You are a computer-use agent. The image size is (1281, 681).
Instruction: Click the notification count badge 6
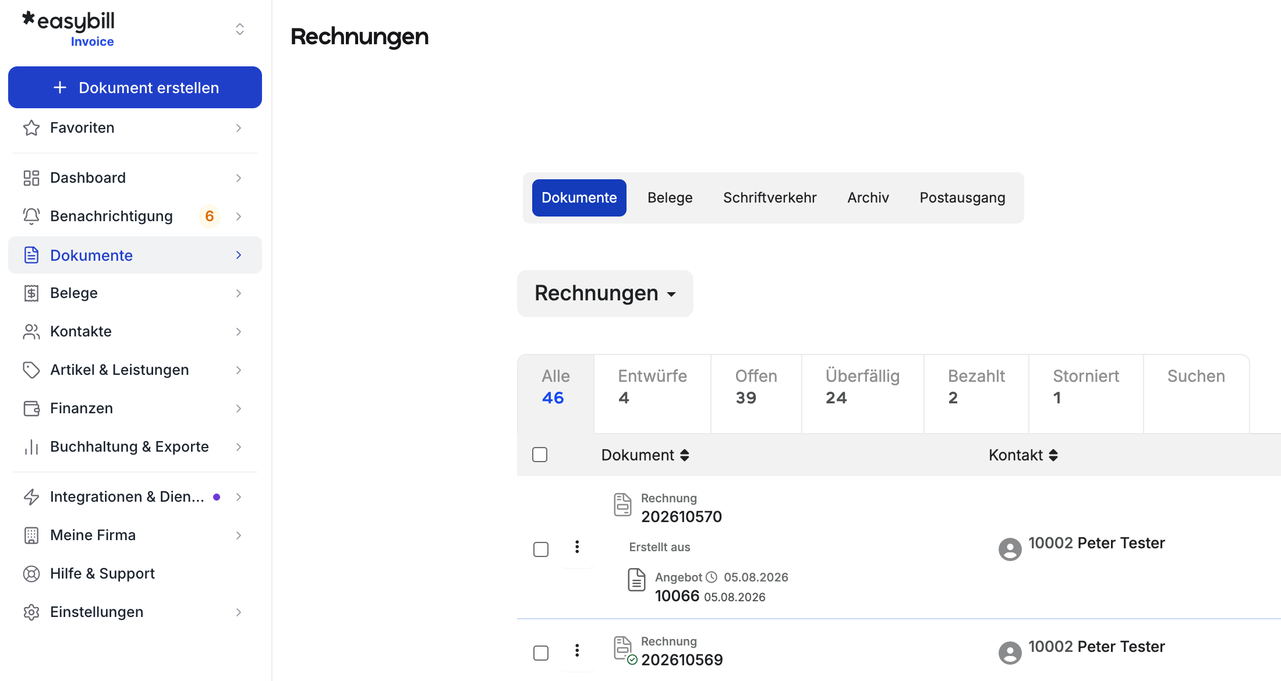pos(210,217)
